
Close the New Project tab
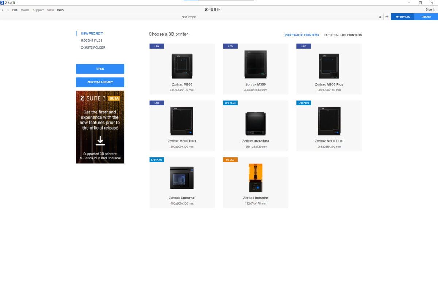click(x=380, y=17)
